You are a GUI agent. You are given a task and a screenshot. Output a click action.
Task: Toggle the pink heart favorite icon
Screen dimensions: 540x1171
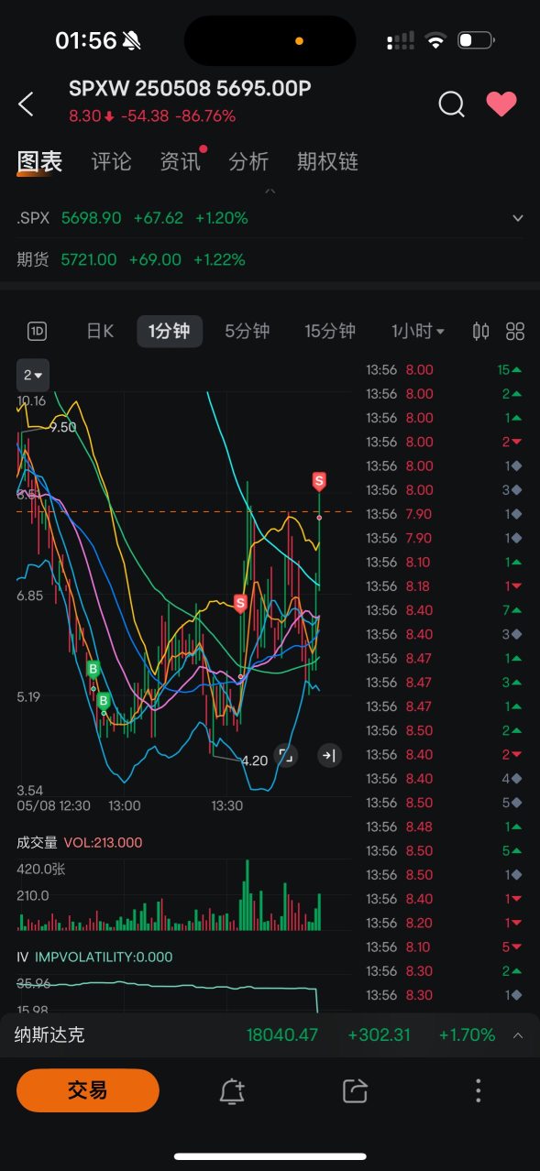(501, 104)
